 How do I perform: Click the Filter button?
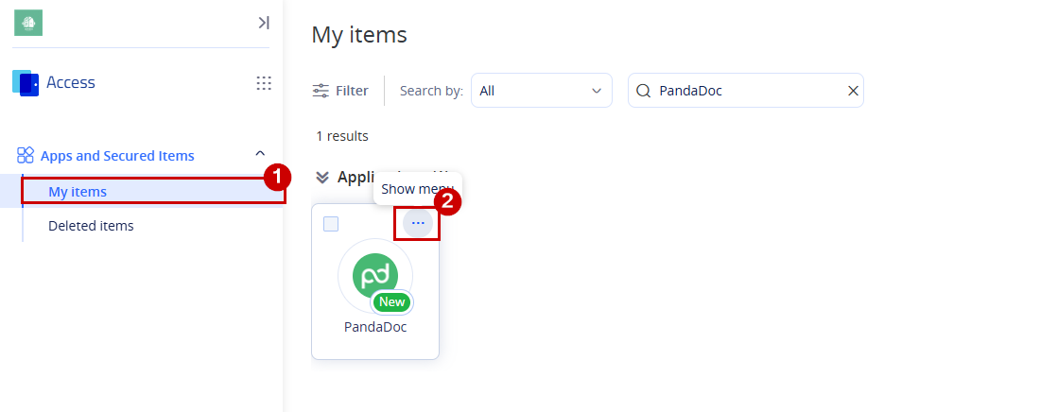pyautogui.click(x=340, y=91)
